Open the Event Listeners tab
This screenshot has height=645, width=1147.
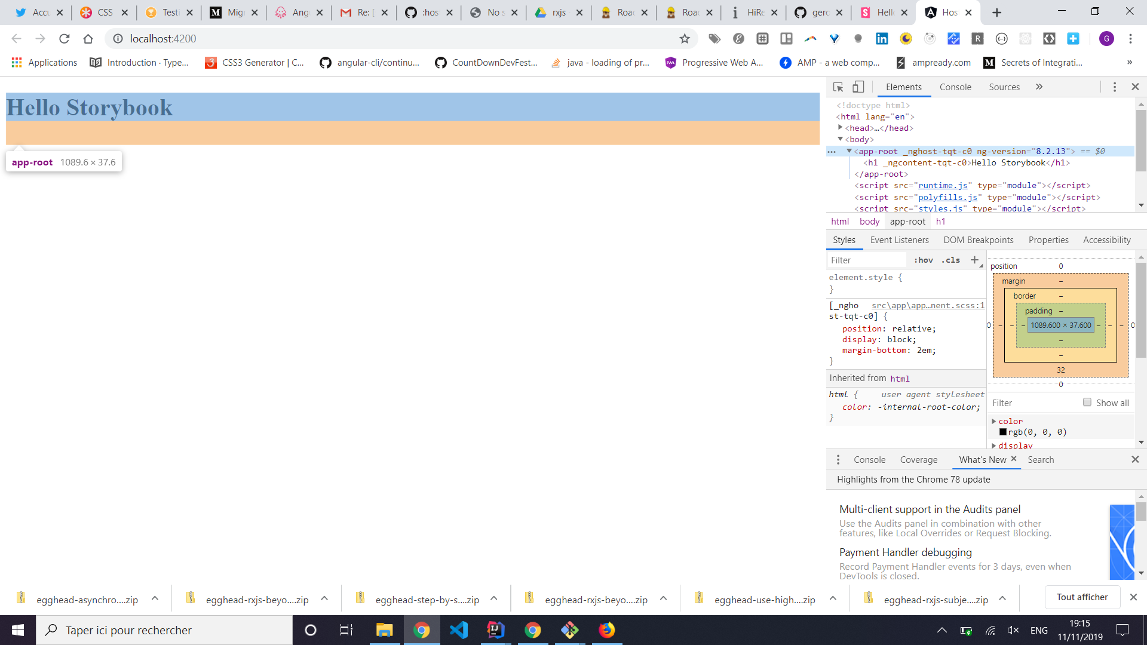899,240
